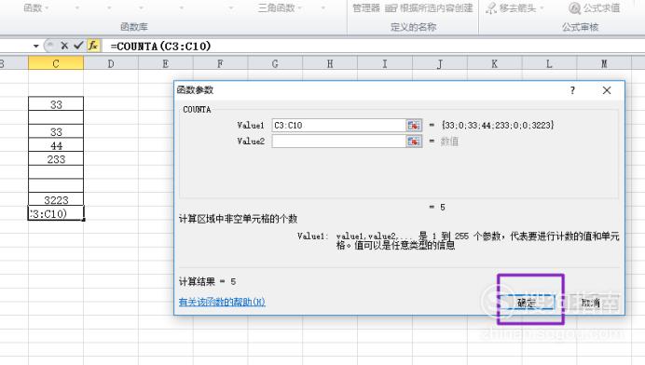
Task: Select column K header
Action: (494, 63)
